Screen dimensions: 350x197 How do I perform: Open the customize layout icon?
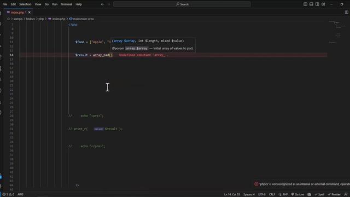click(x=323, y=4)
